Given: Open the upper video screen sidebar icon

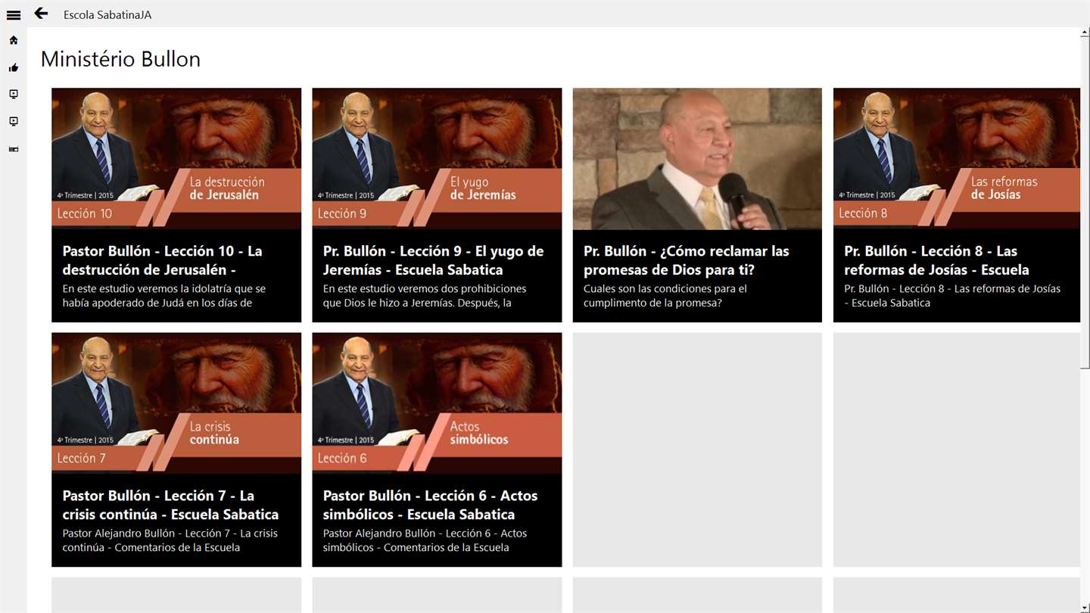Looking at the screenshot, I should tap(14, 95).
